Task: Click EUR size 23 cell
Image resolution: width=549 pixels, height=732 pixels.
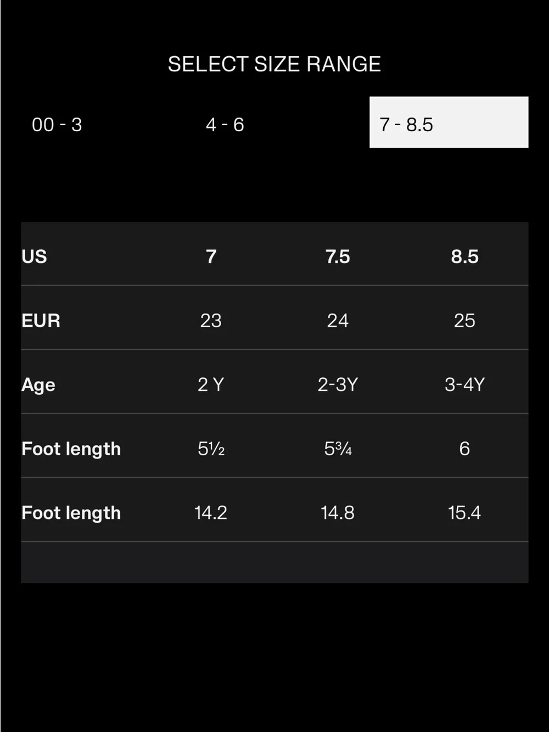Action: point(211,321)
